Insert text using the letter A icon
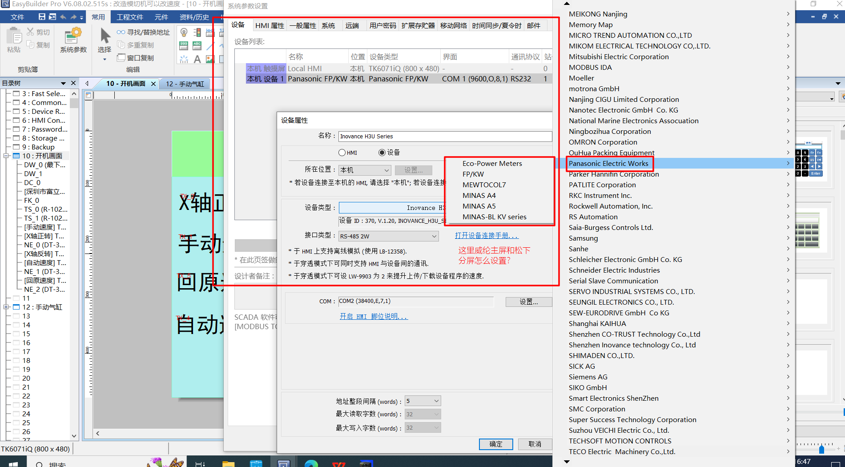Screen dimensions: 845x467 pyautogui.click(x=197, y=59)
